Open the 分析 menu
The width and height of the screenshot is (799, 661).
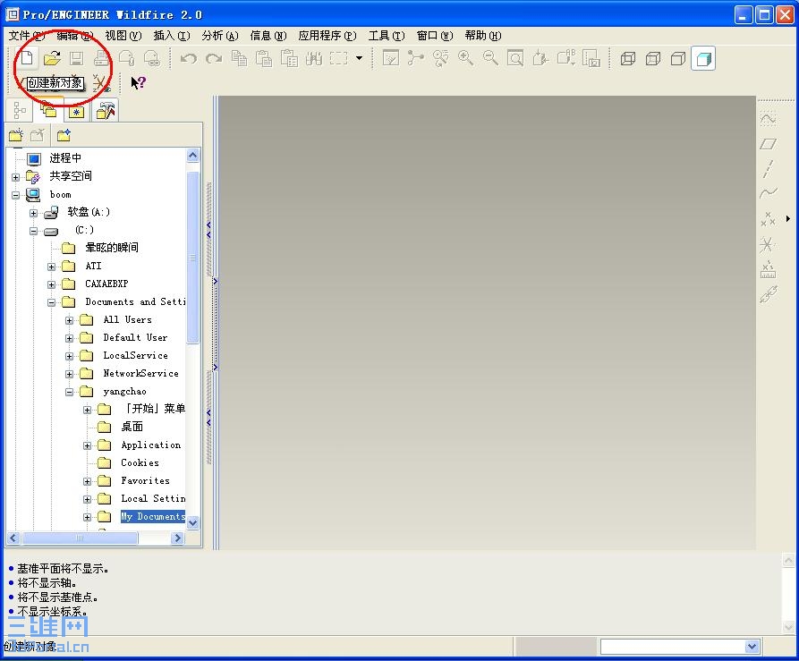219,36
